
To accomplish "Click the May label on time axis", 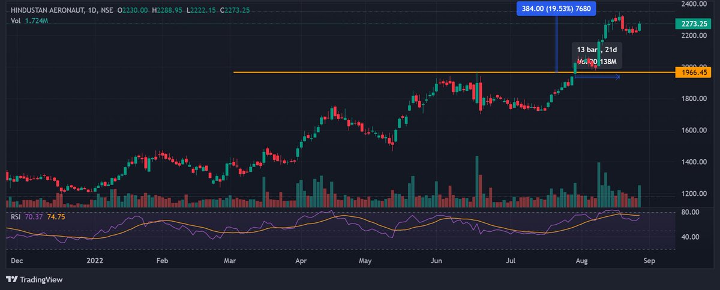I will pos(367,261).
